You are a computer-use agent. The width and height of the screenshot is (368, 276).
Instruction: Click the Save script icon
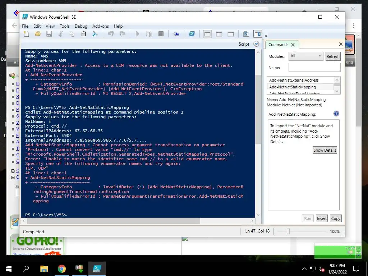[x=49, y=34]
